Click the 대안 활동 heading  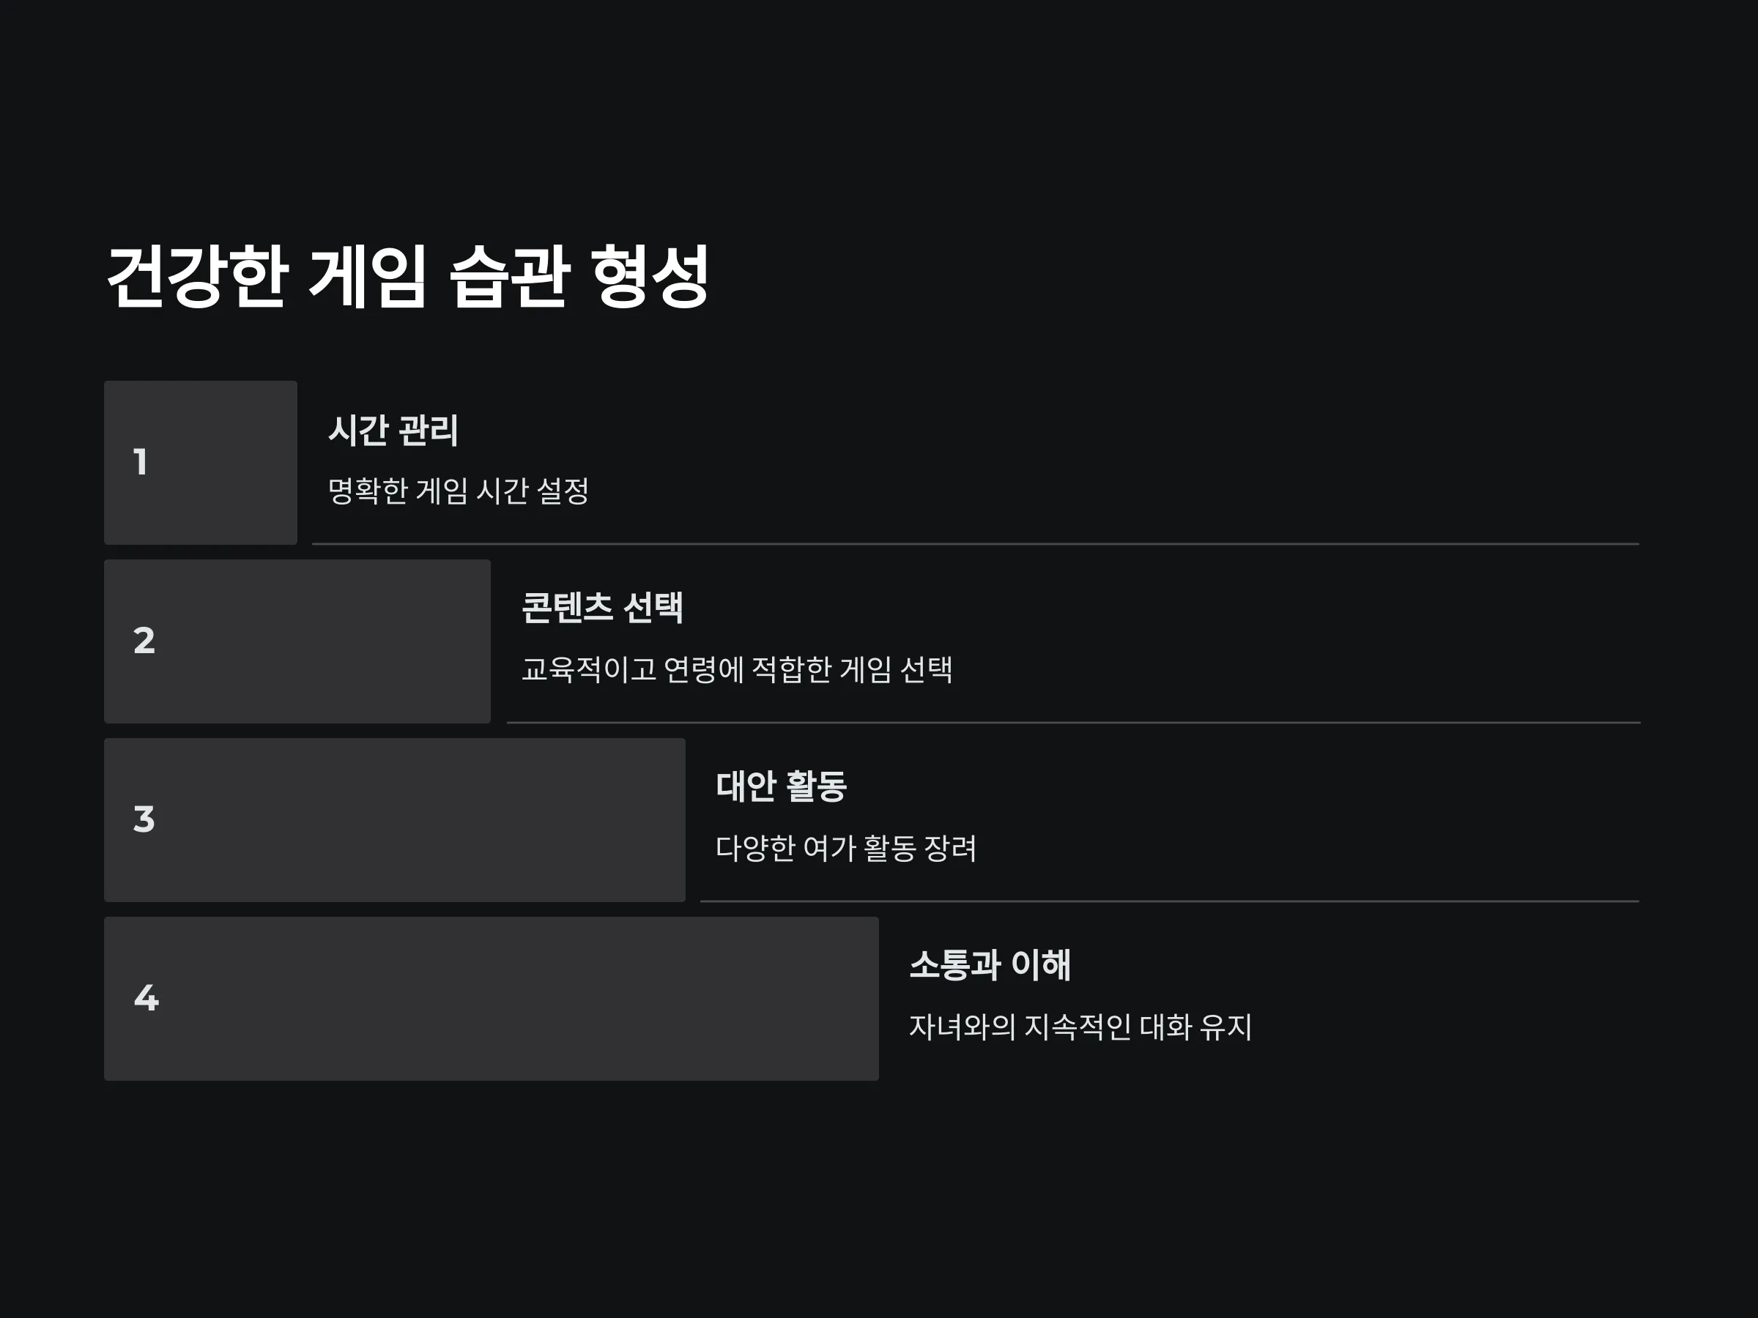click(782, 786)
